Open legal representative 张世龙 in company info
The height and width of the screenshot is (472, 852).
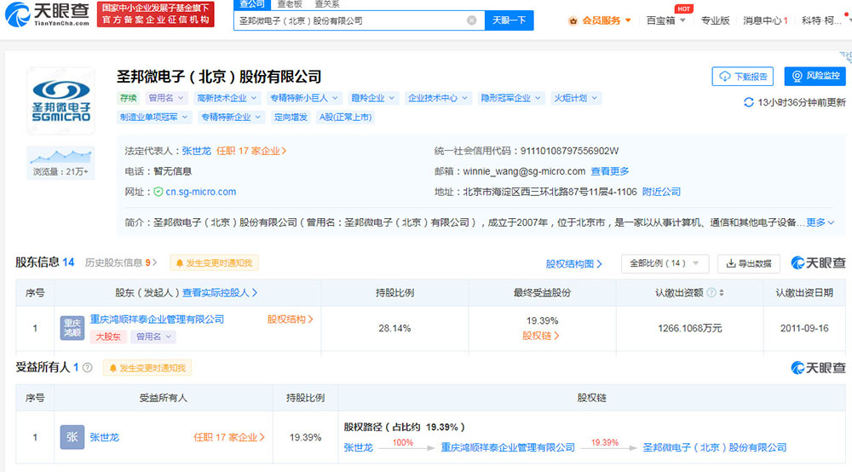[196, 151]
